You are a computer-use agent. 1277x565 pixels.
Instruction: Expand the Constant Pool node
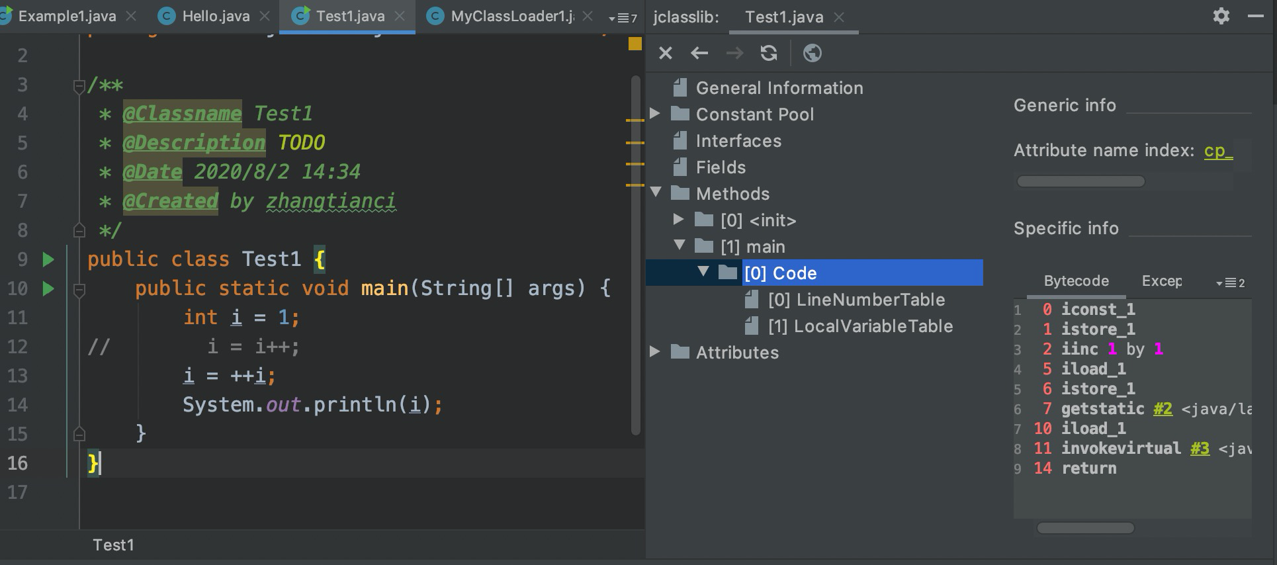[655, 114]
